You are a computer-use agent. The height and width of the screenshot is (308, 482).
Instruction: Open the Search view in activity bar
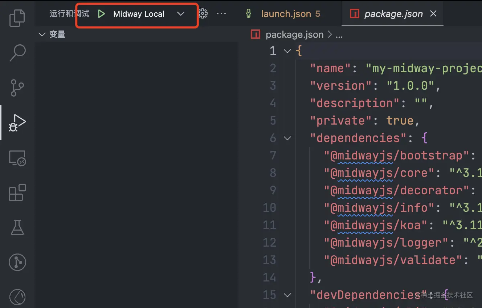(x=17, y=53)
